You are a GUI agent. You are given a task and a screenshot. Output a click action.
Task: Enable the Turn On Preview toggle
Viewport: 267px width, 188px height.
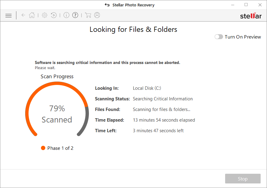(x=218, y=37)
